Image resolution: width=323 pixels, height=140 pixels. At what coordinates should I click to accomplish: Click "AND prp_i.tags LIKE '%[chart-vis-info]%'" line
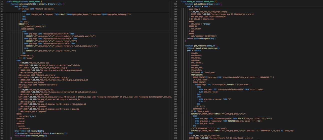38,84
